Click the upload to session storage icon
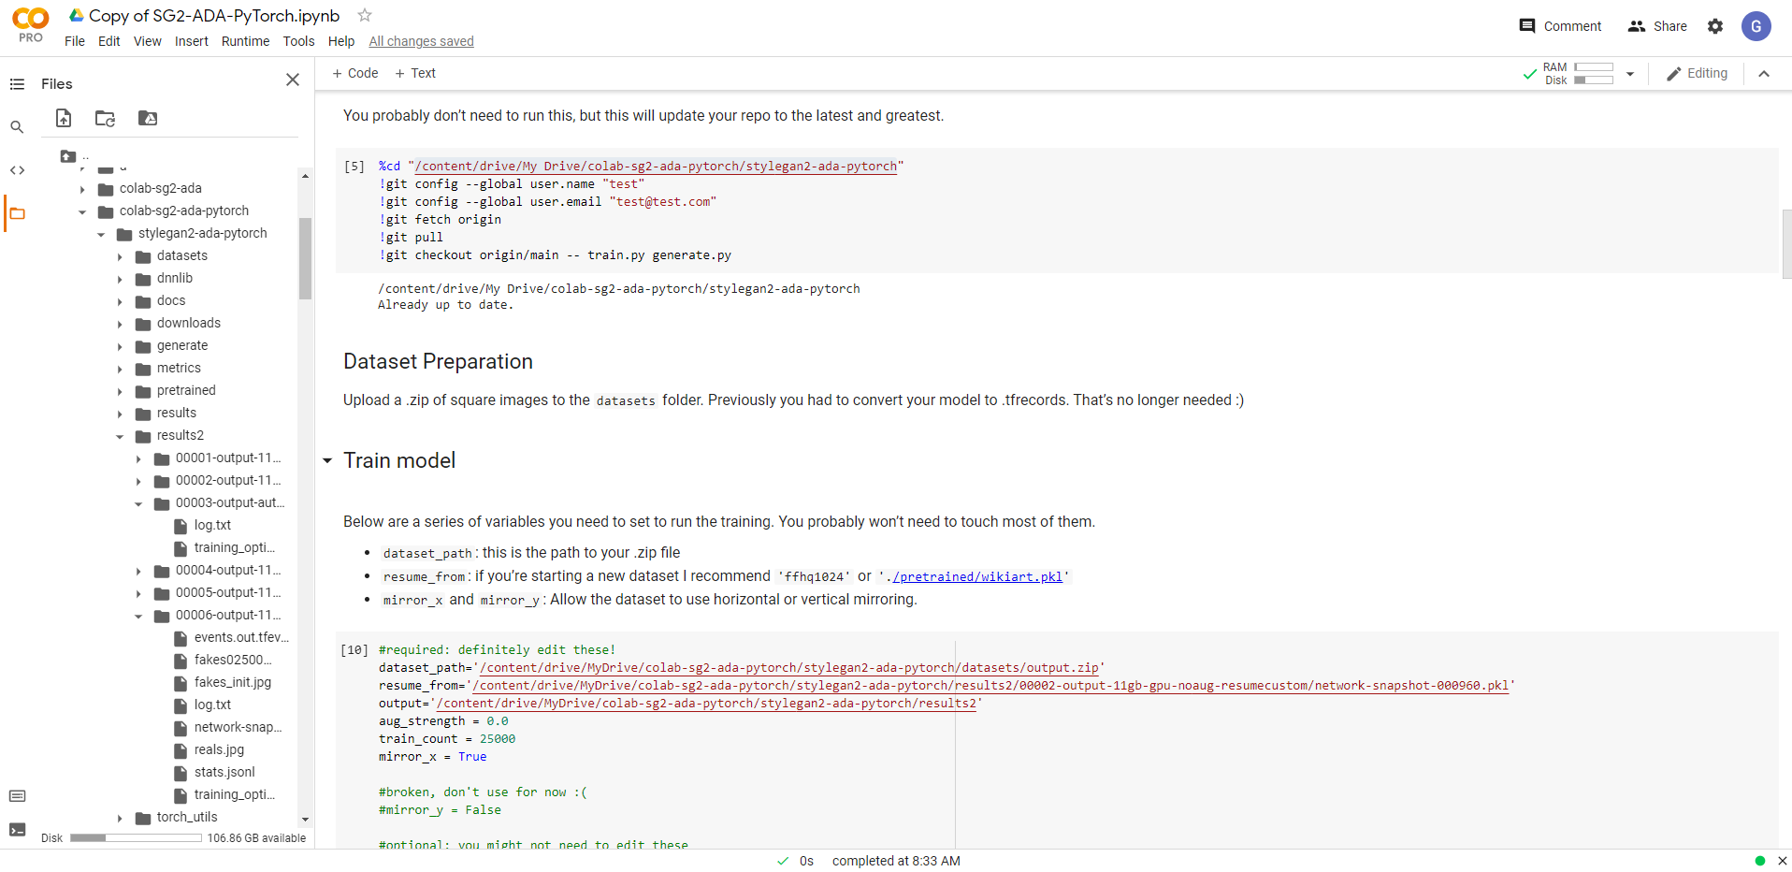Viewport: 1792px width, 872px height. click(x=64, y=118)
